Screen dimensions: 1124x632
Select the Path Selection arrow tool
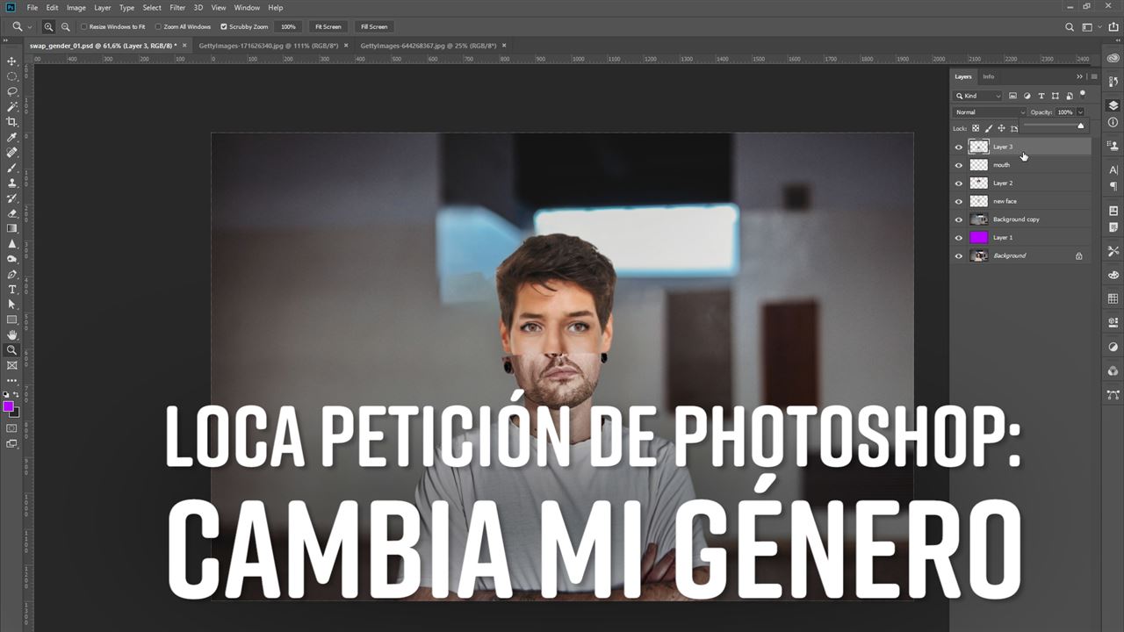12,304
